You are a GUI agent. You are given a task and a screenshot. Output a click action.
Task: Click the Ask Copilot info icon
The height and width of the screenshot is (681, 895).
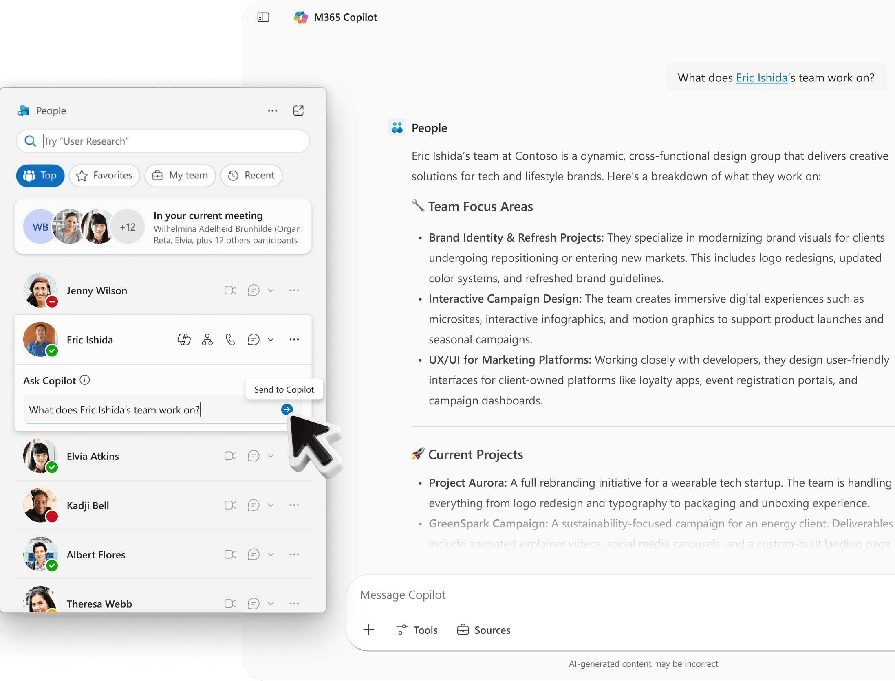85,380
